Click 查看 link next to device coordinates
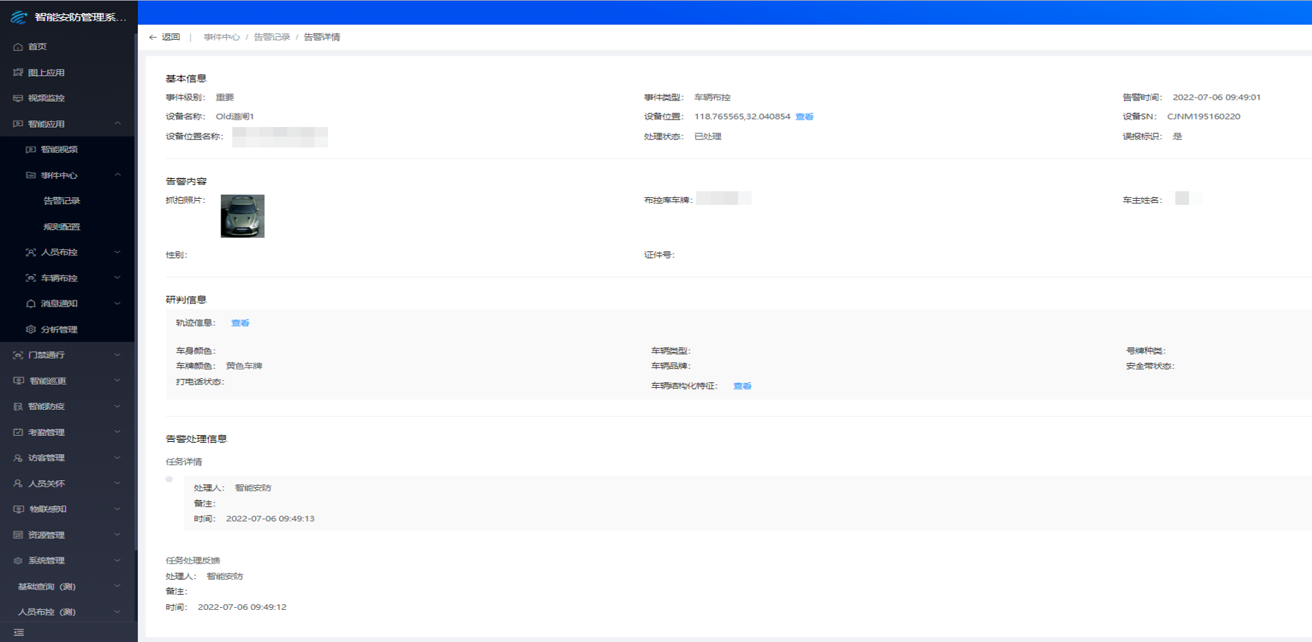Viewport: 1312px width, 642px height. click(x=804, y=117)
